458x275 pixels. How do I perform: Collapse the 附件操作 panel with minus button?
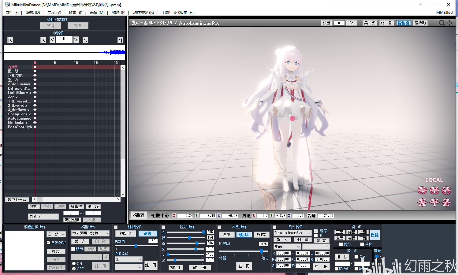coord(274,227)
